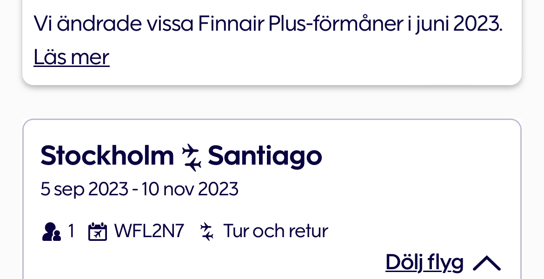Image resolution: width=544 pixels, height=279 pixels.
Task: Click the Finnair Plus-förmåner notice text
Action: (268, 24)
